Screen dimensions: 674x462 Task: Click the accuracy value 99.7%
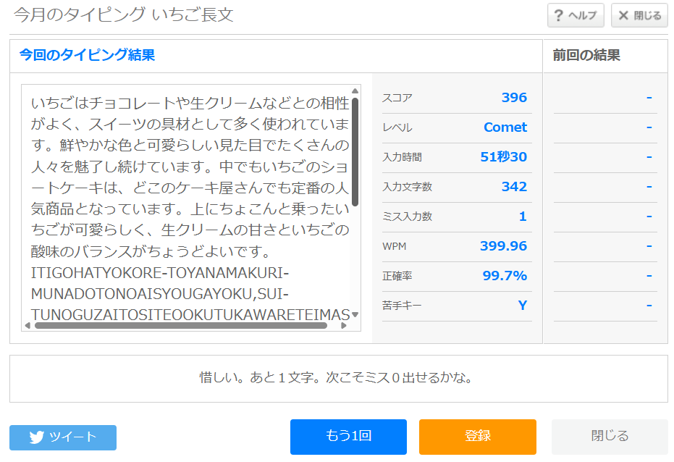tap(505, 275)
